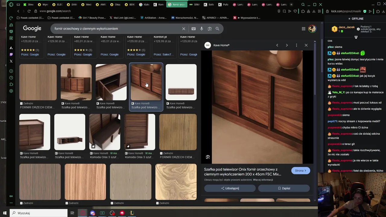Start voice search with microphone icon

(x=201, y=29)
